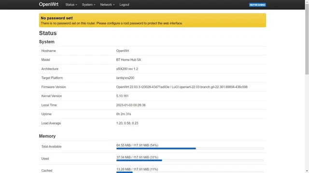309x173 pixels.
Task: Click the Used memory progress bar
Action: coord(190,161)
